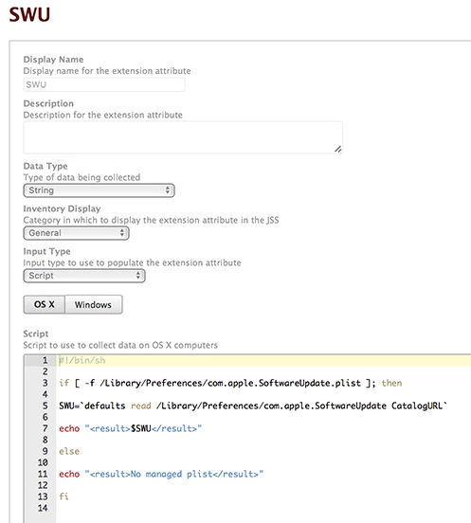The width and height of the screenshot is (471, 523).
Task: Click the 'if [ -f /Library/Preferences' script line
Action: pyautogui.click(x=230, y=383)
